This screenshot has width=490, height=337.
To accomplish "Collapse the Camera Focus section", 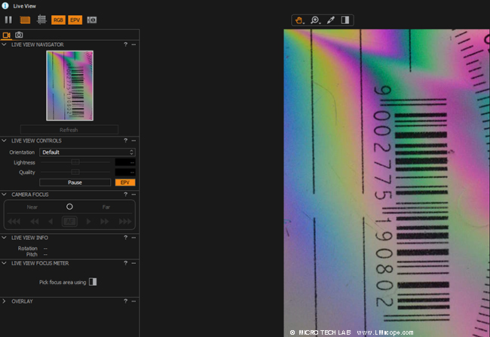I will tap(4, 195).
